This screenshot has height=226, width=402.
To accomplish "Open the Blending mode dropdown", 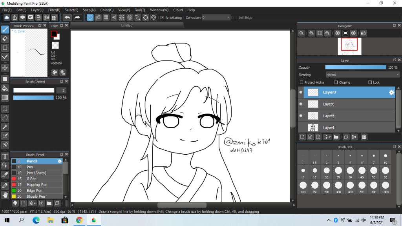I will tap(362, 75).
